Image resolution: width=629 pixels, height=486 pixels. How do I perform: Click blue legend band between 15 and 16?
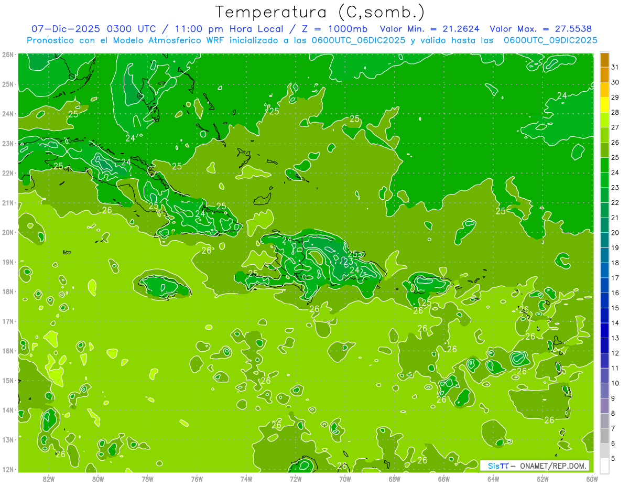click(604, 300)
